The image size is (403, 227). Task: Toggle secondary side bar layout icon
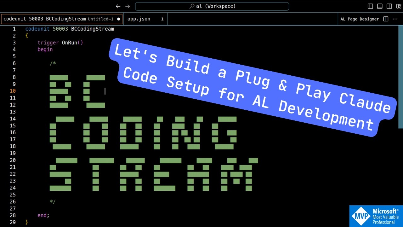tap(389, 6)
